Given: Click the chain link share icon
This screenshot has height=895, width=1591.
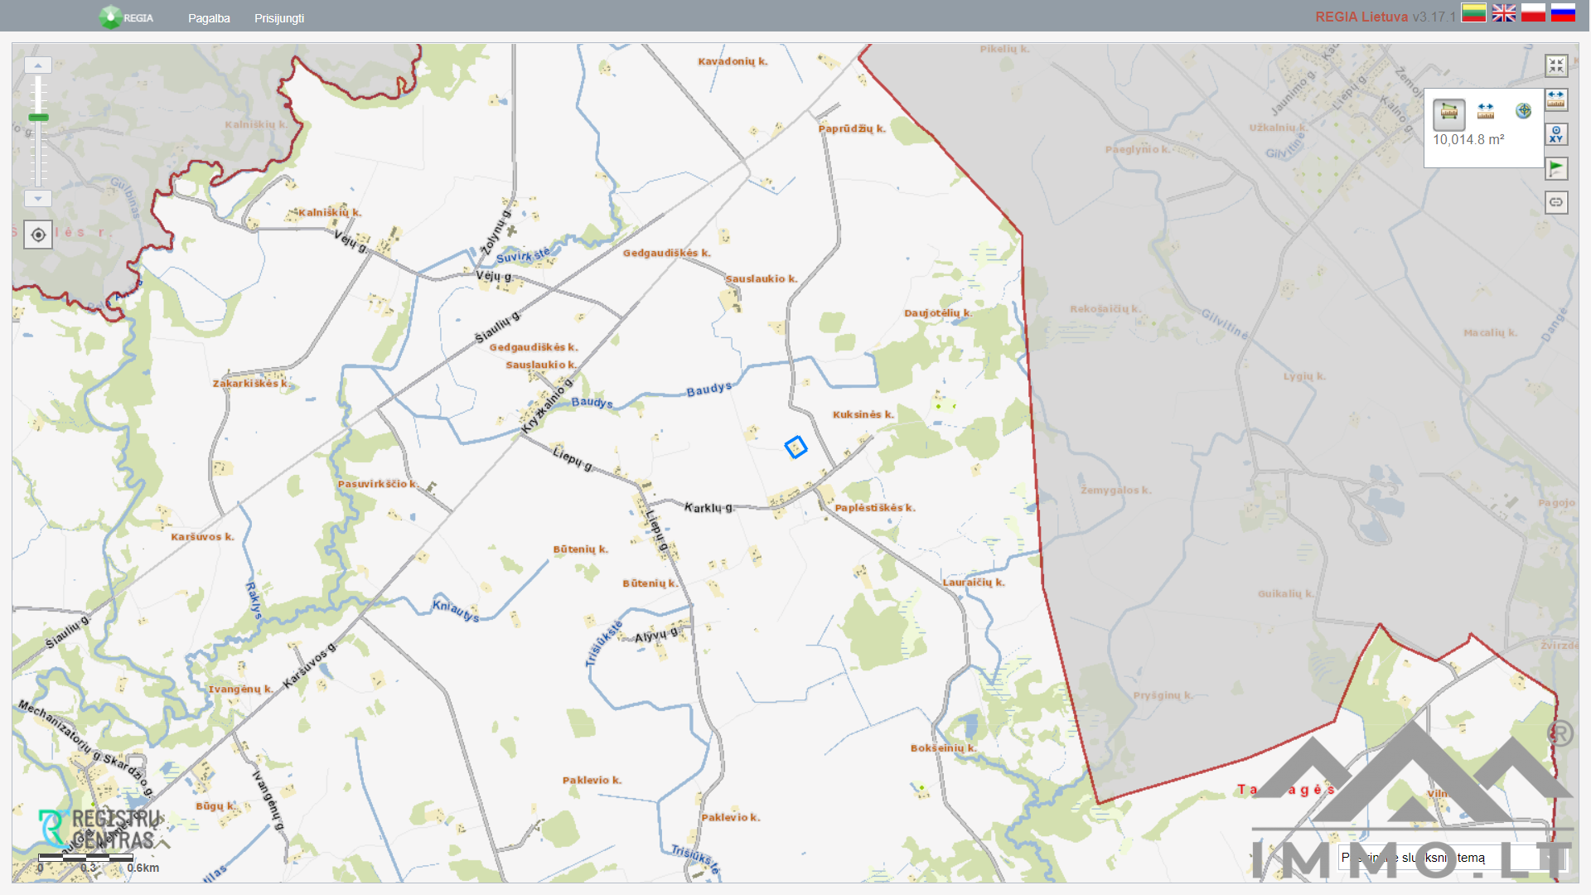Looking at the screenshot, I should [x=1556, y=202].
